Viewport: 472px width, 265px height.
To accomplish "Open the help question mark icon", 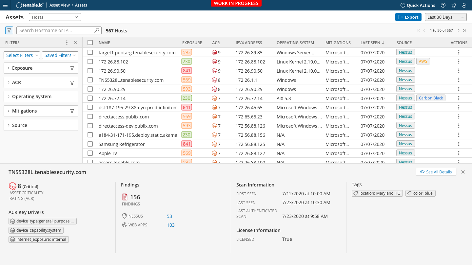I will tap(443, 5).
